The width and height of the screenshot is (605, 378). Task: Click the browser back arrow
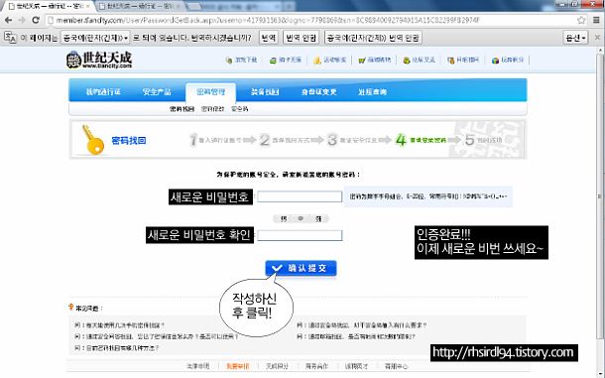coord(9,20)
